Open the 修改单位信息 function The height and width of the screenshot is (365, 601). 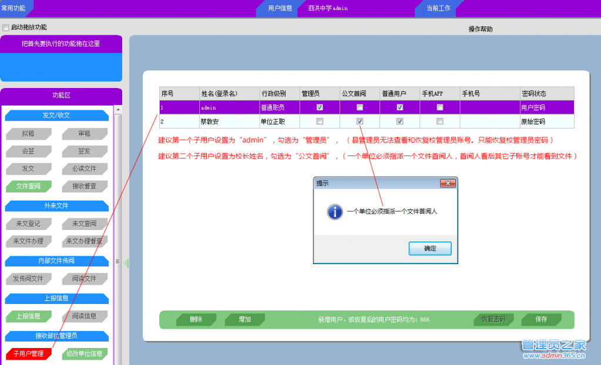point(85,353)
